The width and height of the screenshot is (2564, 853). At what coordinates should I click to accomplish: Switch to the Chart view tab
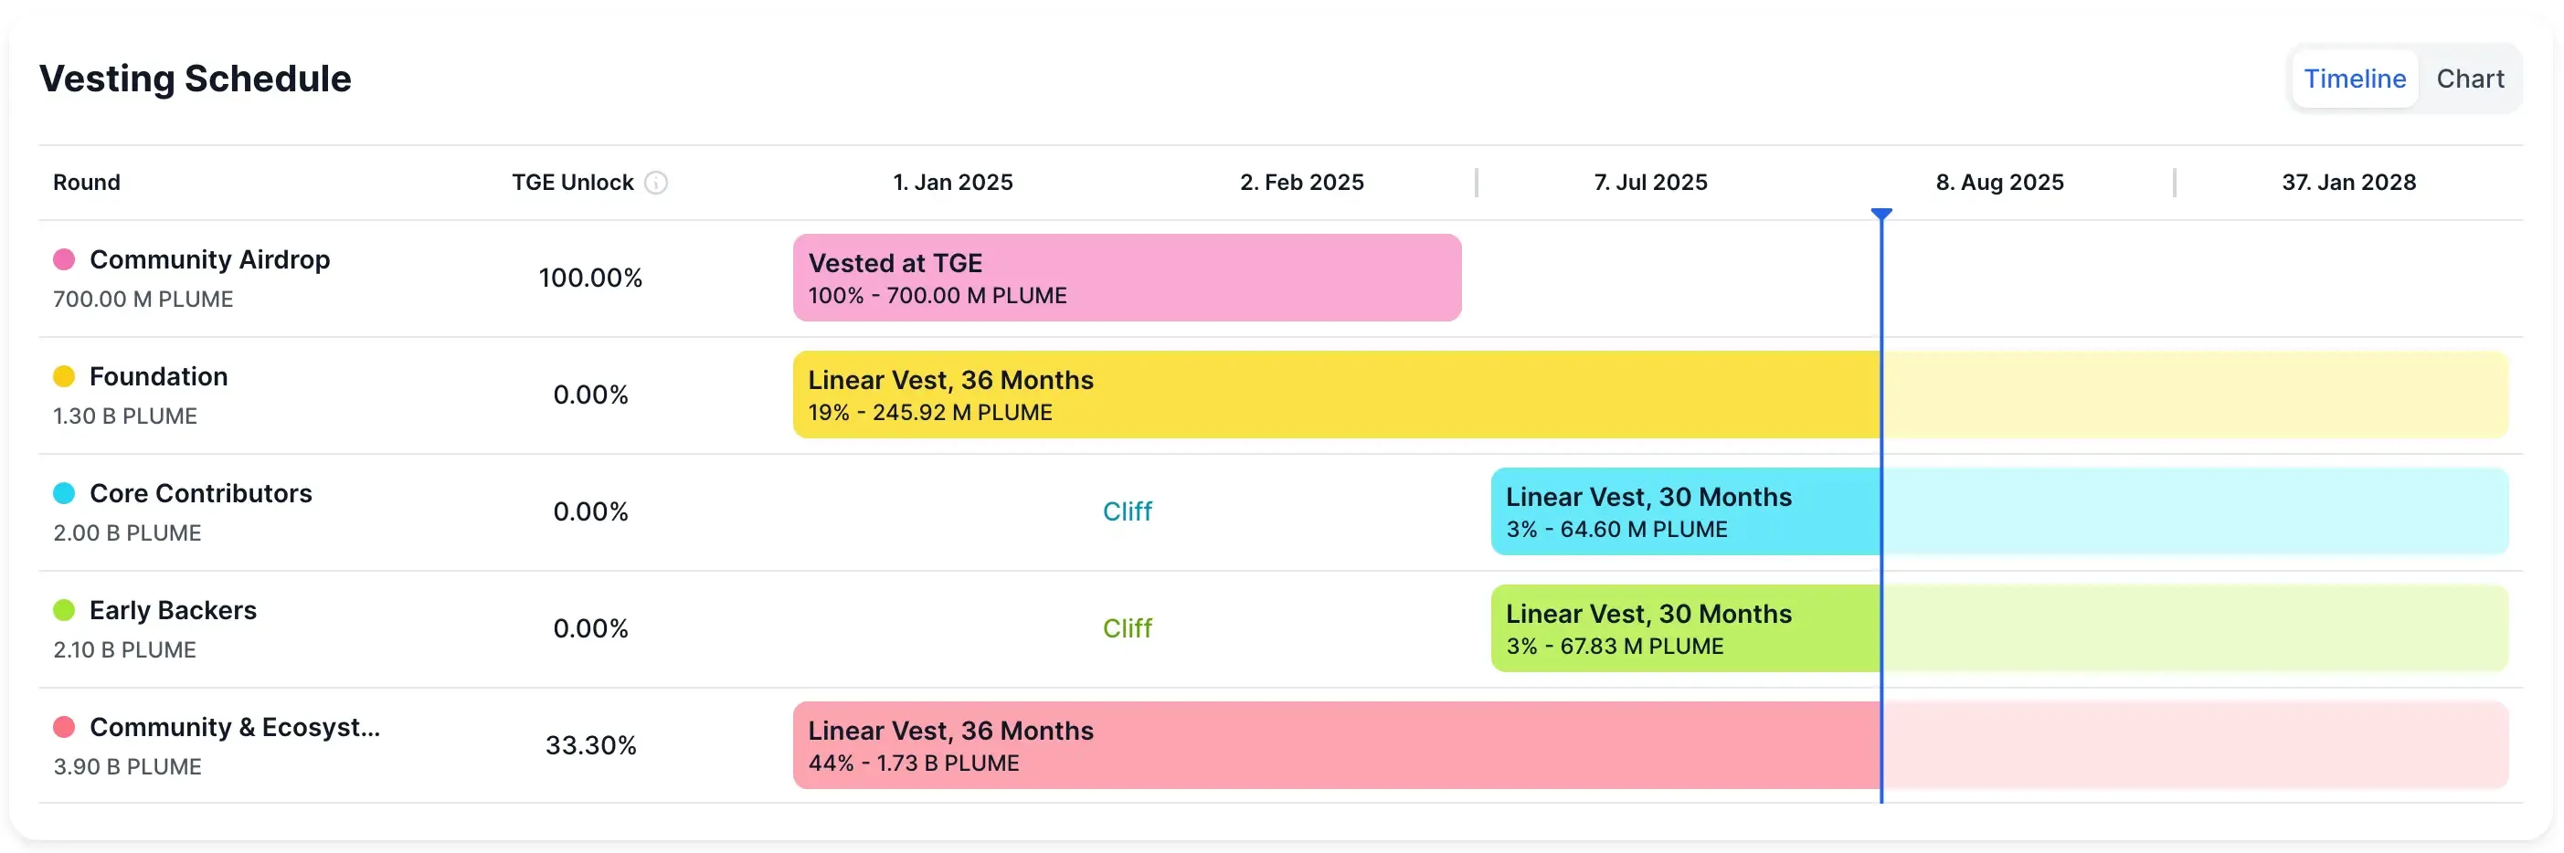[2470, 79]
